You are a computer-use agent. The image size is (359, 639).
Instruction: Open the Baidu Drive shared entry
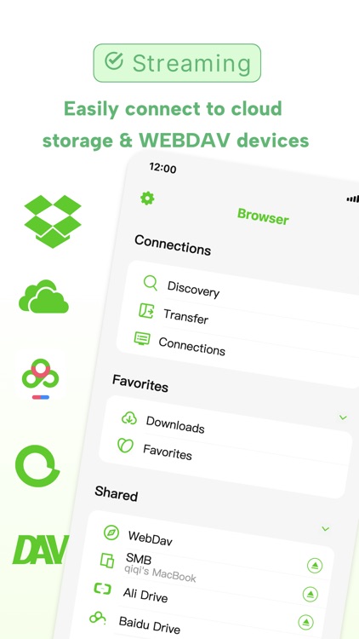150,625
